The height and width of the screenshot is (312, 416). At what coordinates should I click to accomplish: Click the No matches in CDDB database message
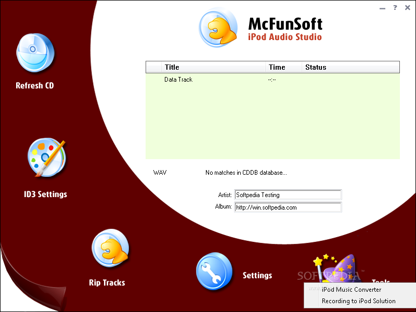point(246,173)
